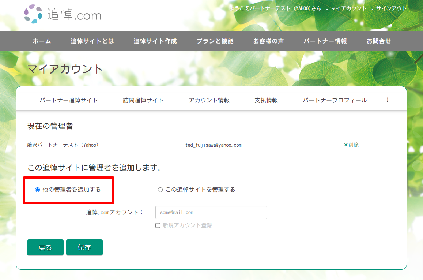
Task: Open the パートナープロフィール tab
Action: point(335,100)
